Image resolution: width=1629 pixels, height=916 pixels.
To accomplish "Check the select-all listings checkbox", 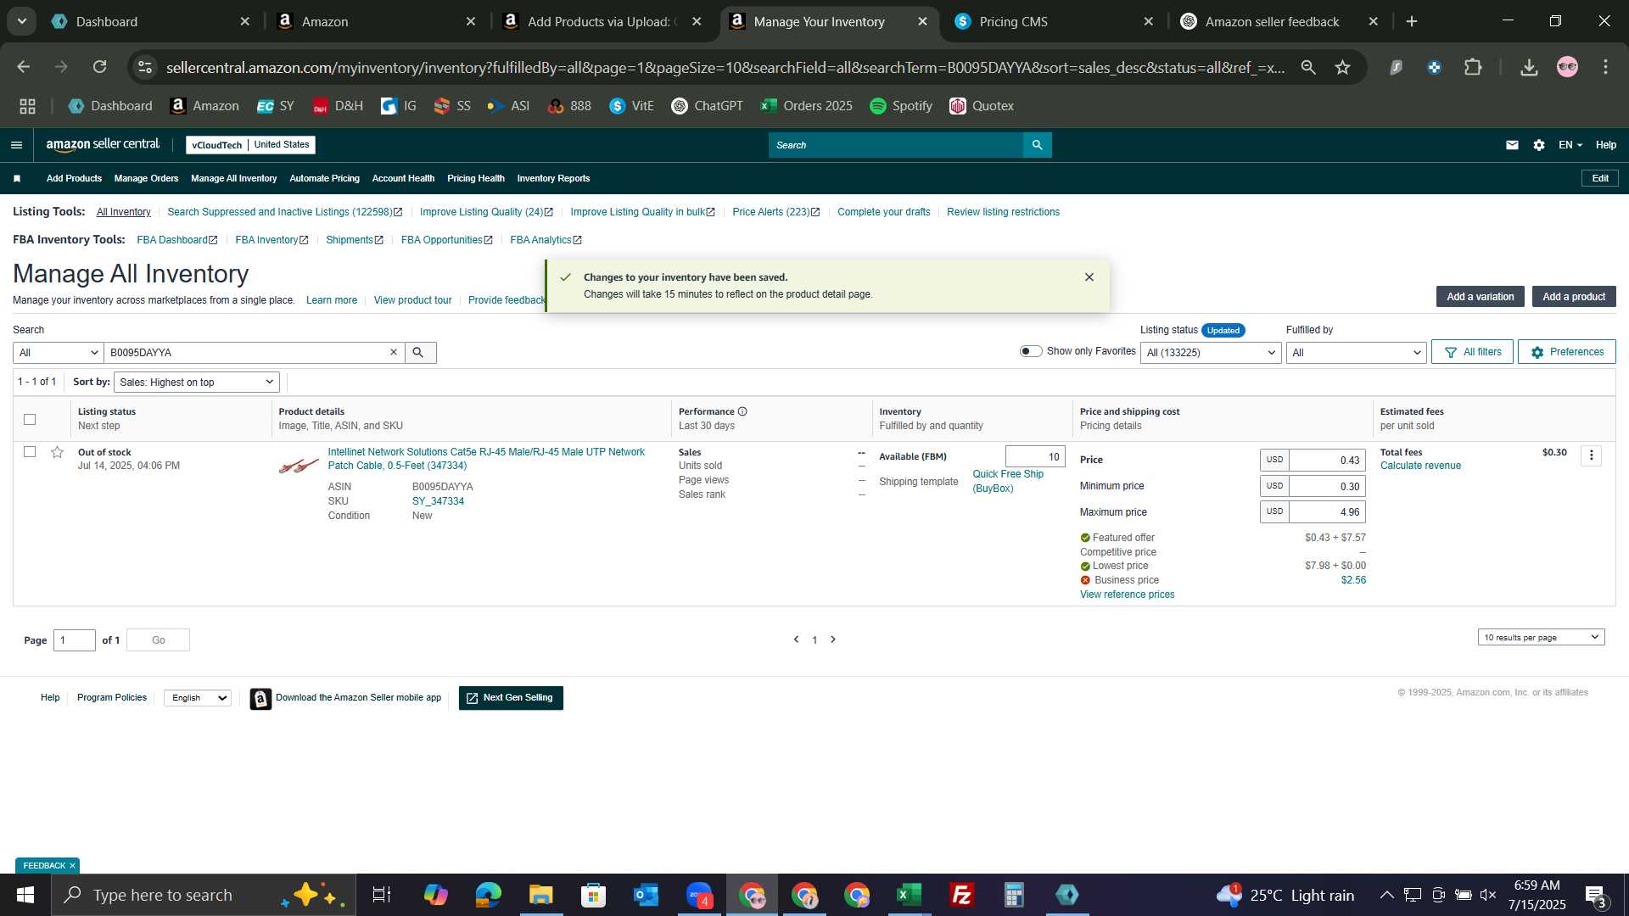I will [30, 419].
